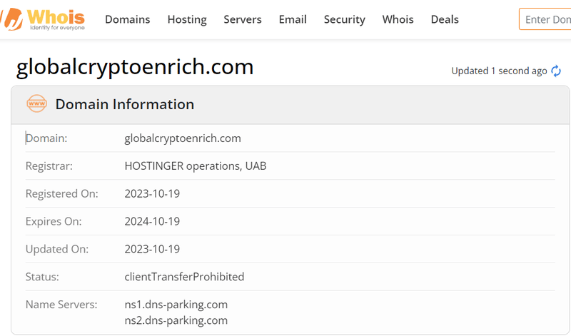Click the refresh icon next to Updated text
Image resolution: width=571 pixels, height=336 pixels.
pos(556,71)
